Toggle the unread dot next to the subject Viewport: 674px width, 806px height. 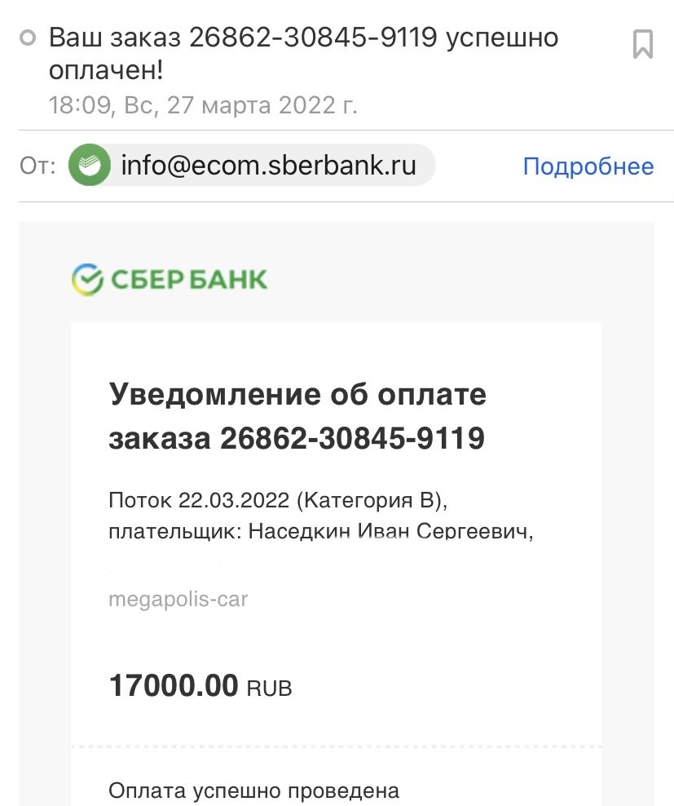click(x=29, y=38)
